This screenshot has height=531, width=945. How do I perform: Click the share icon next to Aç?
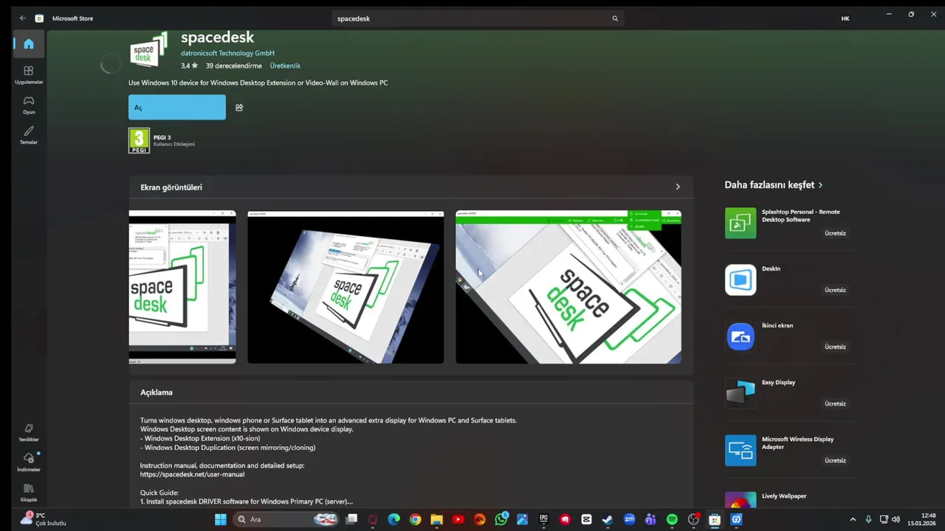coord(239,108)
